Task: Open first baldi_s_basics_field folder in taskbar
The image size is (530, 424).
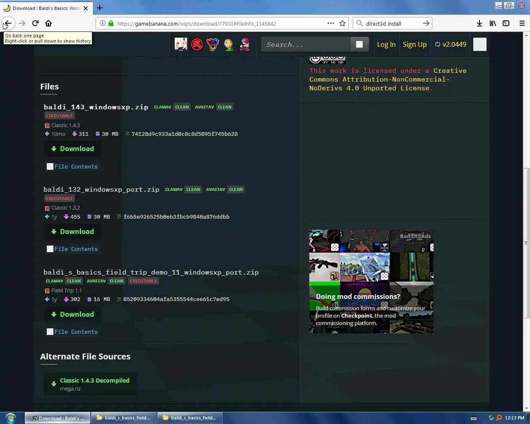Action: pyautogui.click(x=123, y=418)
